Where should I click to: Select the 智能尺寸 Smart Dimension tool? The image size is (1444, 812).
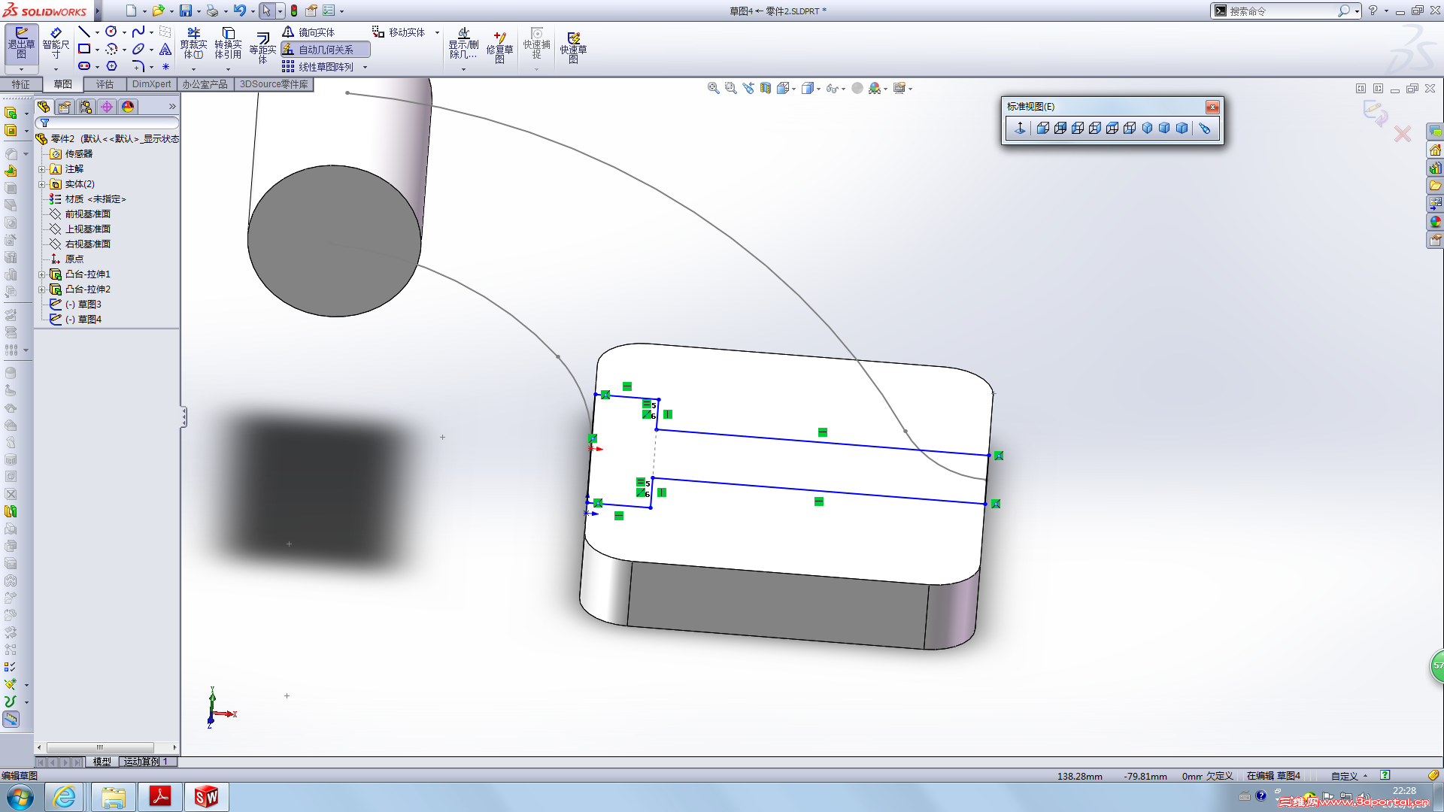[x=56, y=44]
